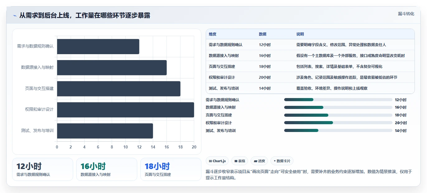The width and height of the screenshot is (427, 193).
Task: Click the lightning icon beside the title
Action: [15, 16]
